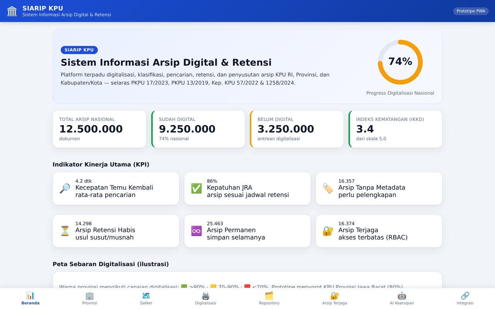
Task: Click the Peta Sebaran Digitalisasi (ilustrasi) heading
Action: (111, 264)
